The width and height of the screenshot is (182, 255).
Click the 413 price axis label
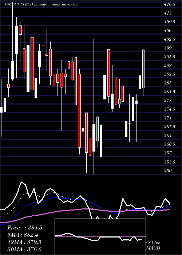[167, 13]
